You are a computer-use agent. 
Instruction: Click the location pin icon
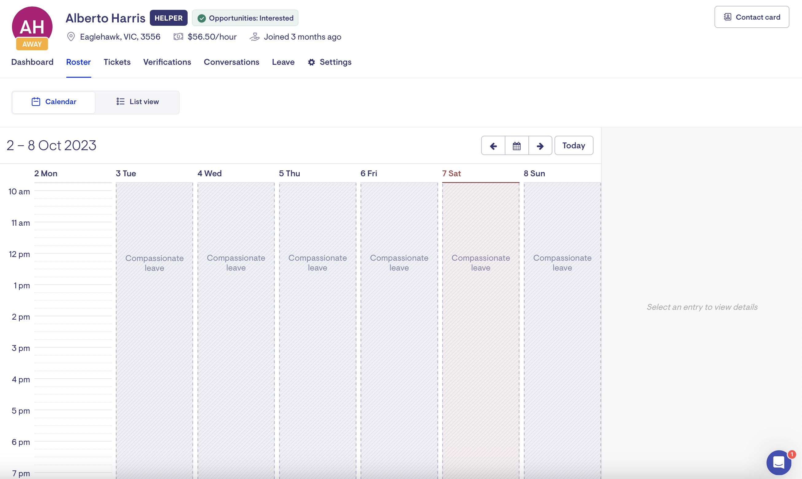[x=71, y=37]
